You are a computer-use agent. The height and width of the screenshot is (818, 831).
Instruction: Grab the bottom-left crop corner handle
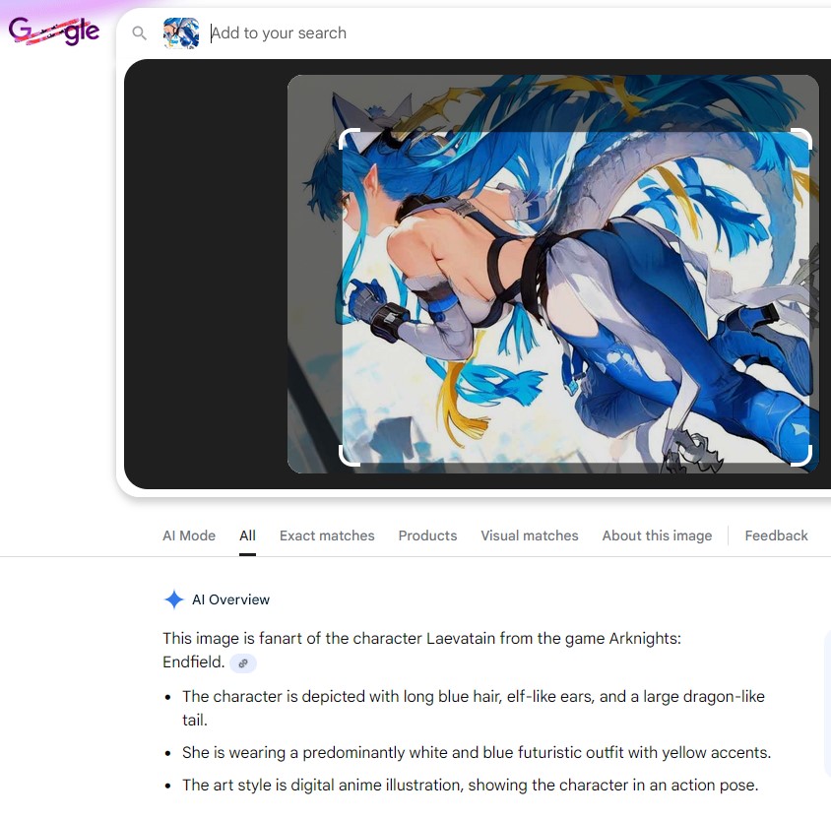click(x=349, y=456)
